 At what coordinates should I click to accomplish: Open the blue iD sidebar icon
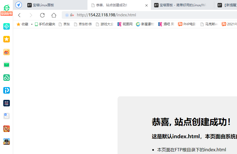pos(7,90)
